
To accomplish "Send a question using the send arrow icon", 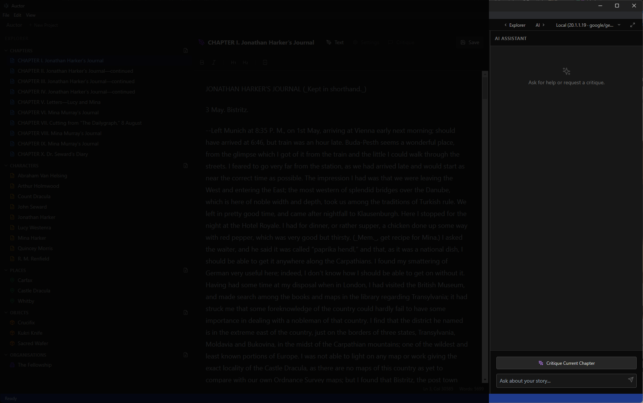I will click(x=631, y=380).
